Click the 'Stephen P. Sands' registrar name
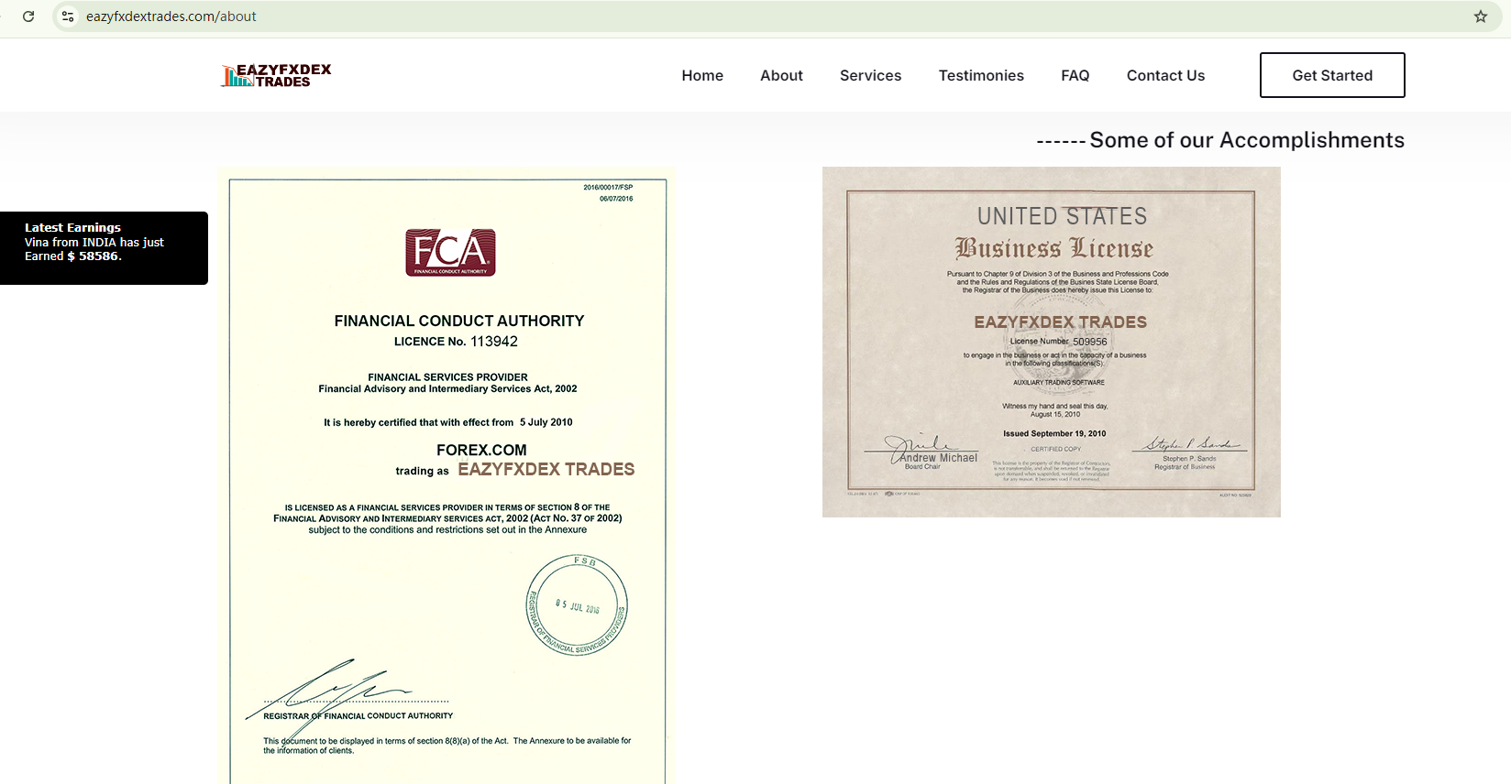Image resolution: width=1511 pixels, height=784 pixels. [1189, 458]
